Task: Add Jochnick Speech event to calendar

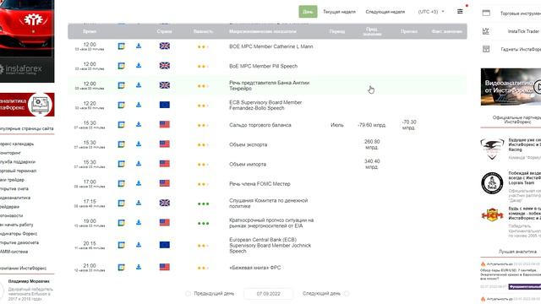Action: click(x=121, y=245)
